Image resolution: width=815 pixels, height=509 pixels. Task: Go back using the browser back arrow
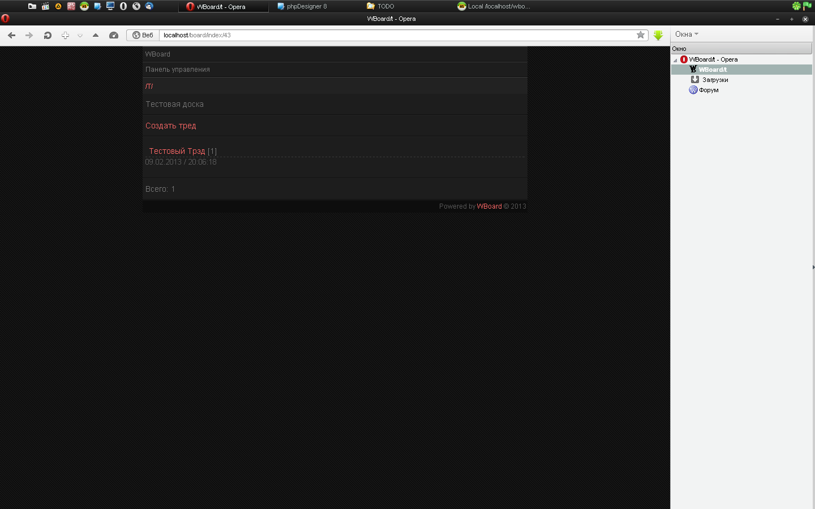(x=11, y=35)
